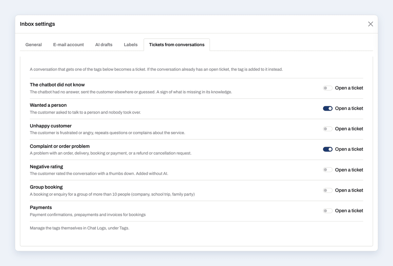The width and height of the screenshot is (393, 266).
Task: Click the intro sentence about conversations becoming tickets
Action: pyautogui.click(x=156, y=69)
